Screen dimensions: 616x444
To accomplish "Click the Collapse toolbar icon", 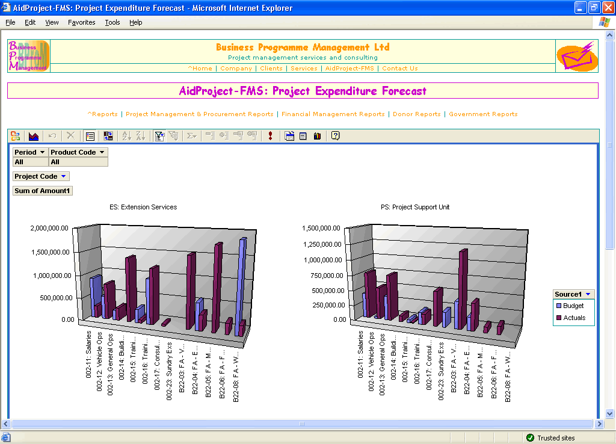I will pyautogui.click(x=210, y=136).
